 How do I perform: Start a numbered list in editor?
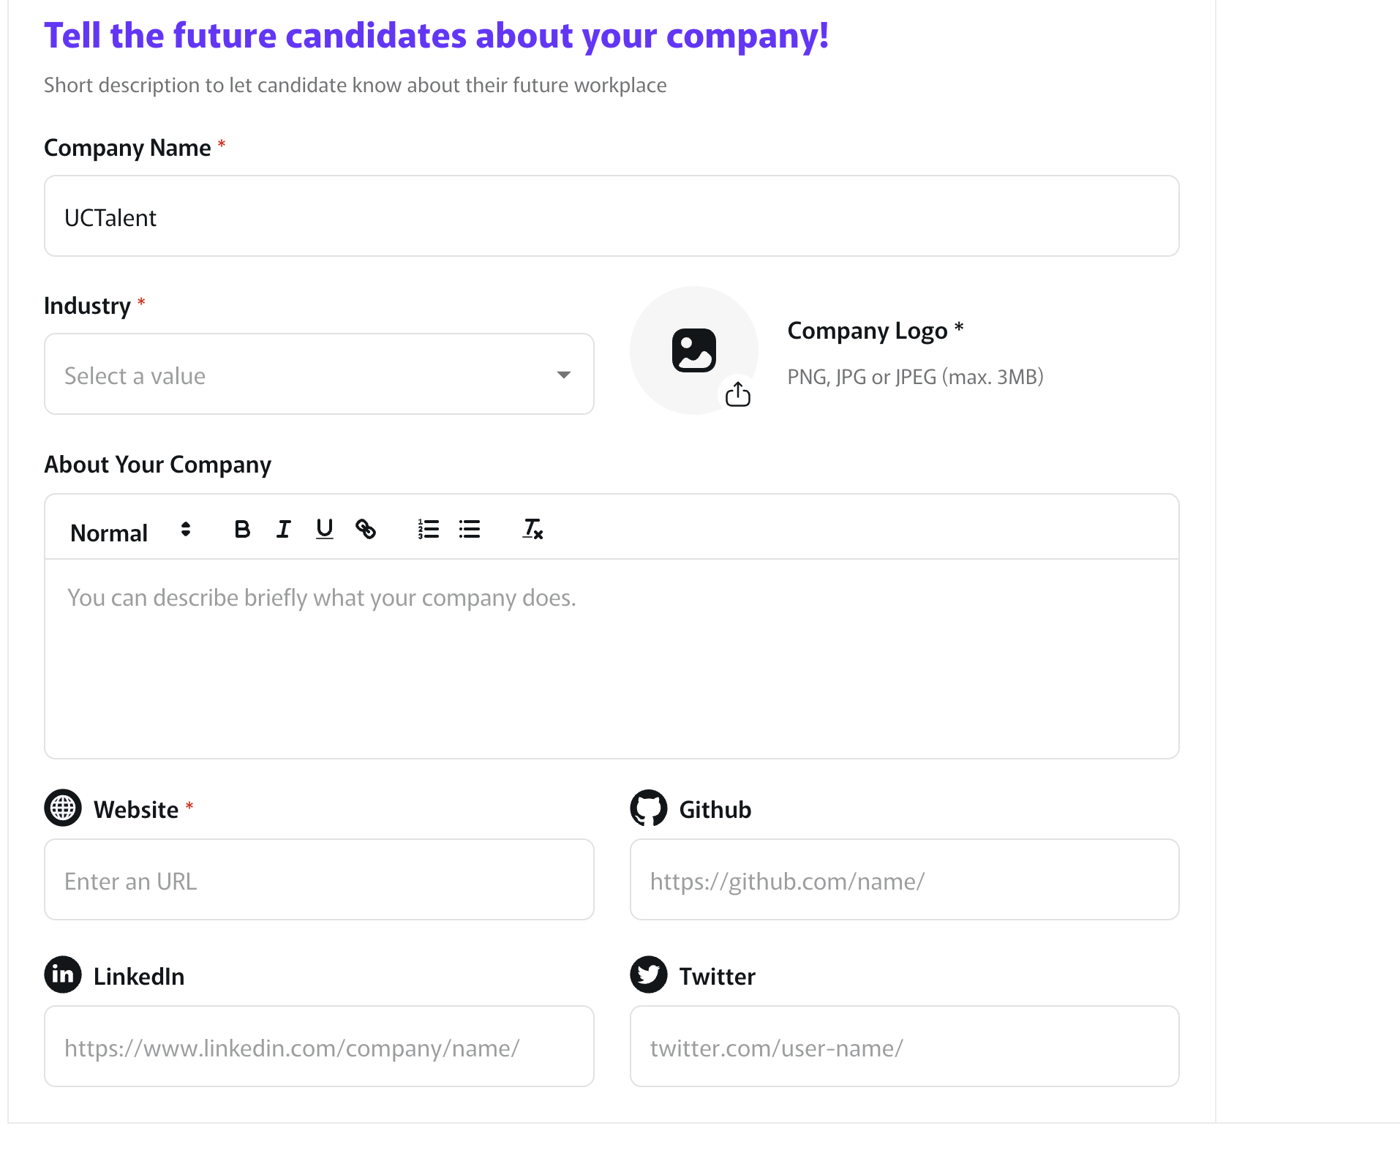click(429, 529)
